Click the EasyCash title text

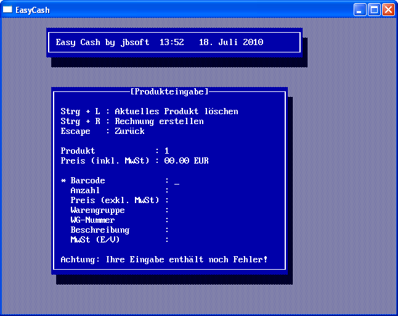pyautogui.click(x=33, y=10)
